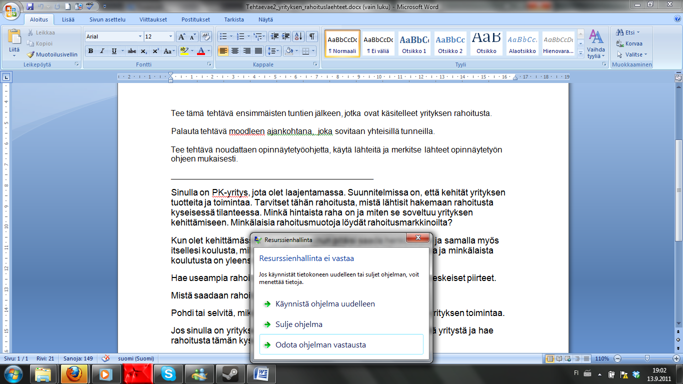Click the show paragraph marks icon
Image resolution: width=683 pixels, height=384 pixels.
click(311, 36)
